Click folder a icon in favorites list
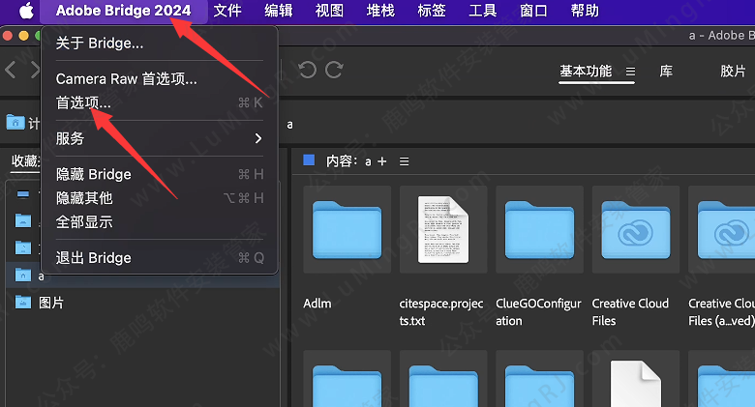Viewport: 755px width, 407px height. click(23, 275)
